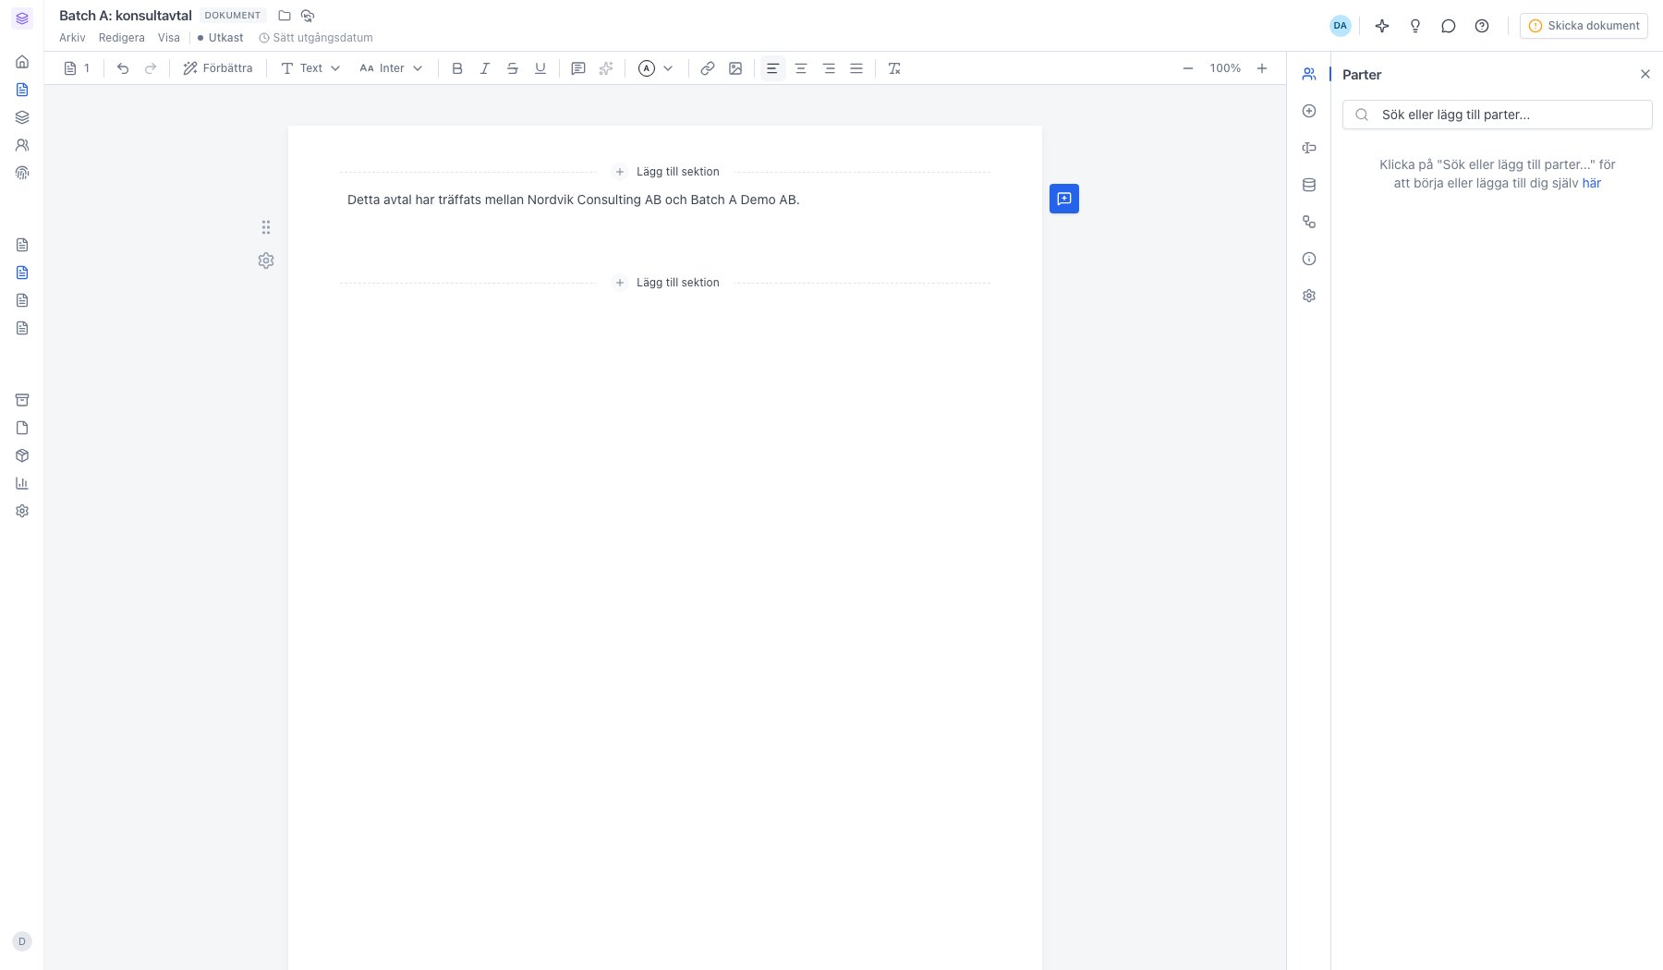Open the text color dropdown
Screen dimensions: 1663x970
656,68
